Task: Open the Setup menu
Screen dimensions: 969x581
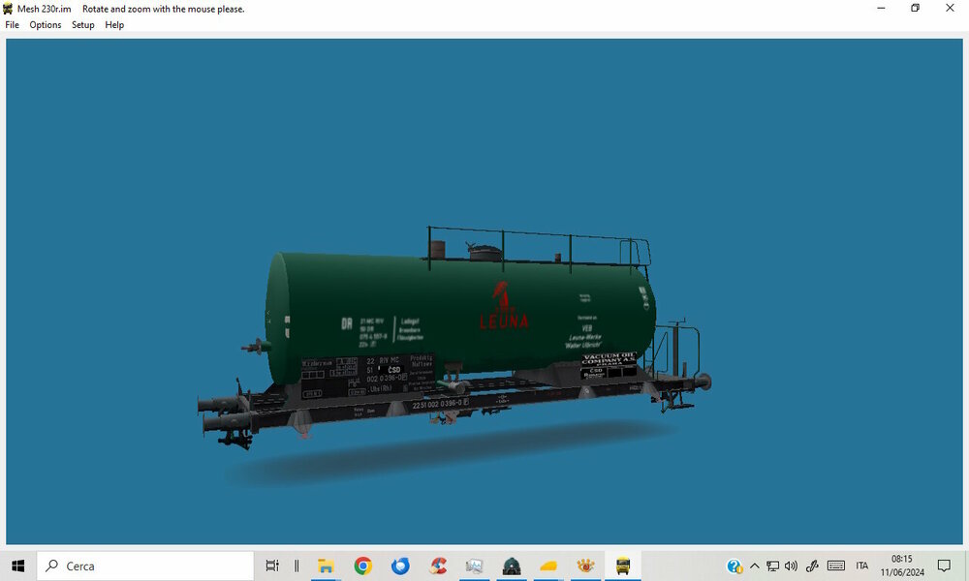Action: click(x=82, y=25)
